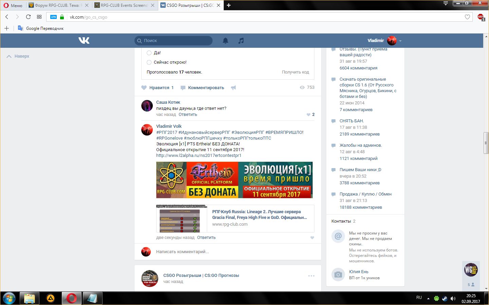Viewport: 489px width, 305px height.
Task: Open File Explorer from taskbar
Action: point(30,298)
